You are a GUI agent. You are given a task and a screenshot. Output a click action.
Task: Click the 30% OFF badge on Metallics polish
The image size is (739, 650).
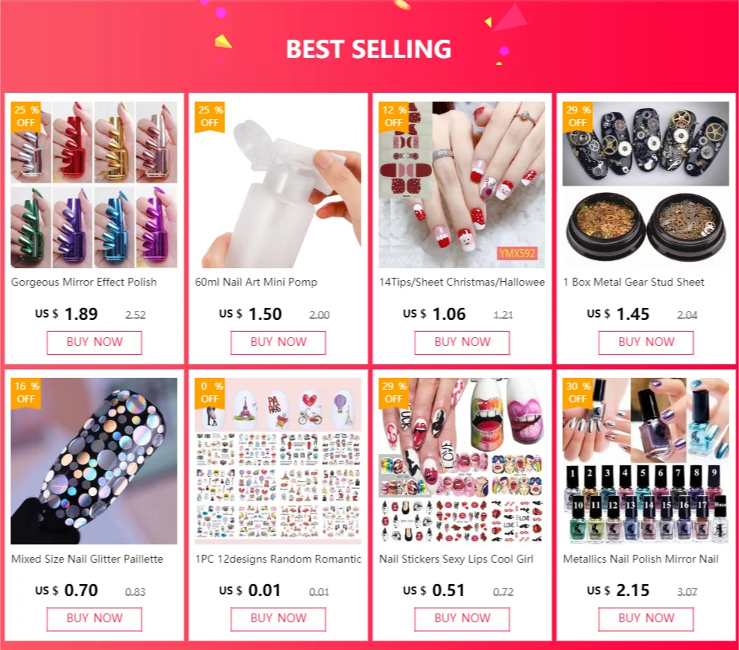[579, 393]
